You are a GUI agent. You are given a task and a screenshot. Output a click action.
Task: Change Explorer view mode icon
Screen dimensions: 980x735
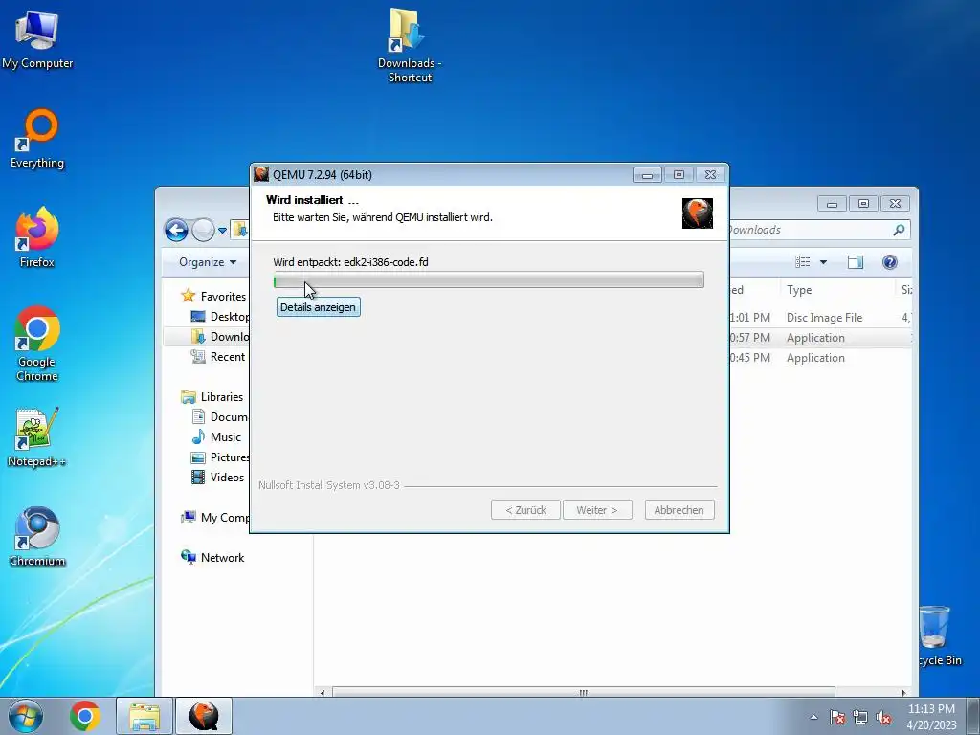click(x=803, y=262)
